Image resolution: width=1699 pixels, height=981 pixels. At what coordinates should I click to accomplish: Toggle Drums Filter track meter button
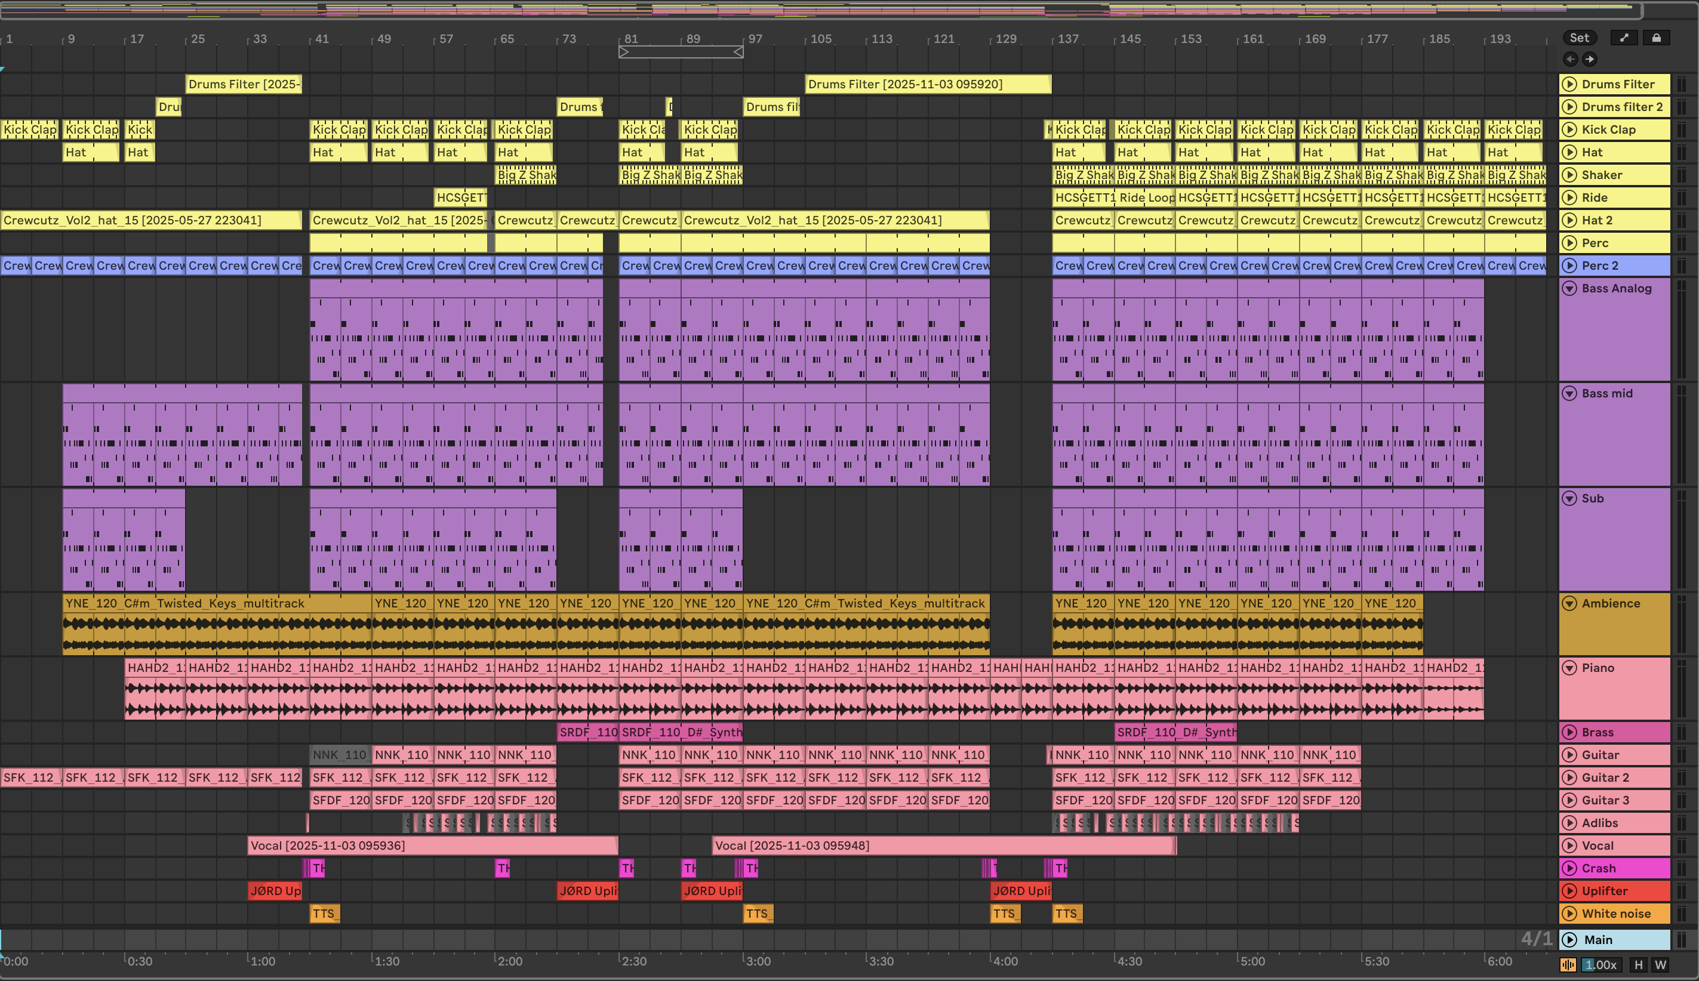click(x=1682, y=84)
